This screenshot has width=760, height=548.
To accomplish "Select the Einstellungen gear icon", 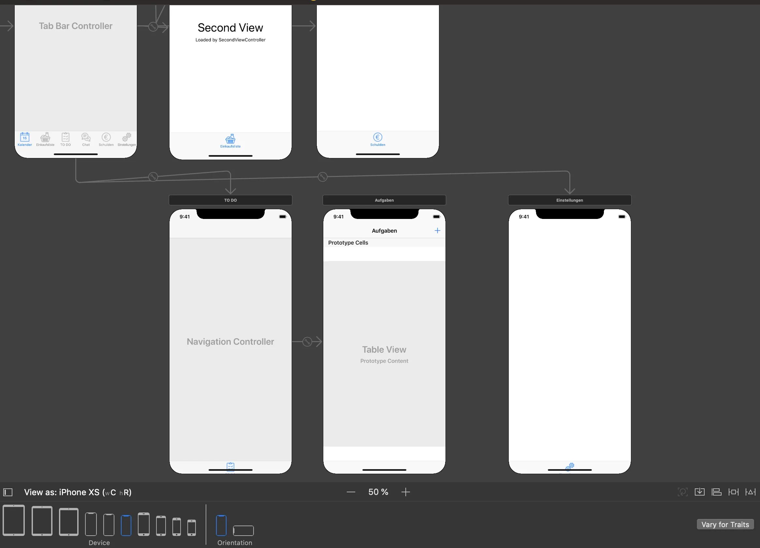I will coord(569,465).
